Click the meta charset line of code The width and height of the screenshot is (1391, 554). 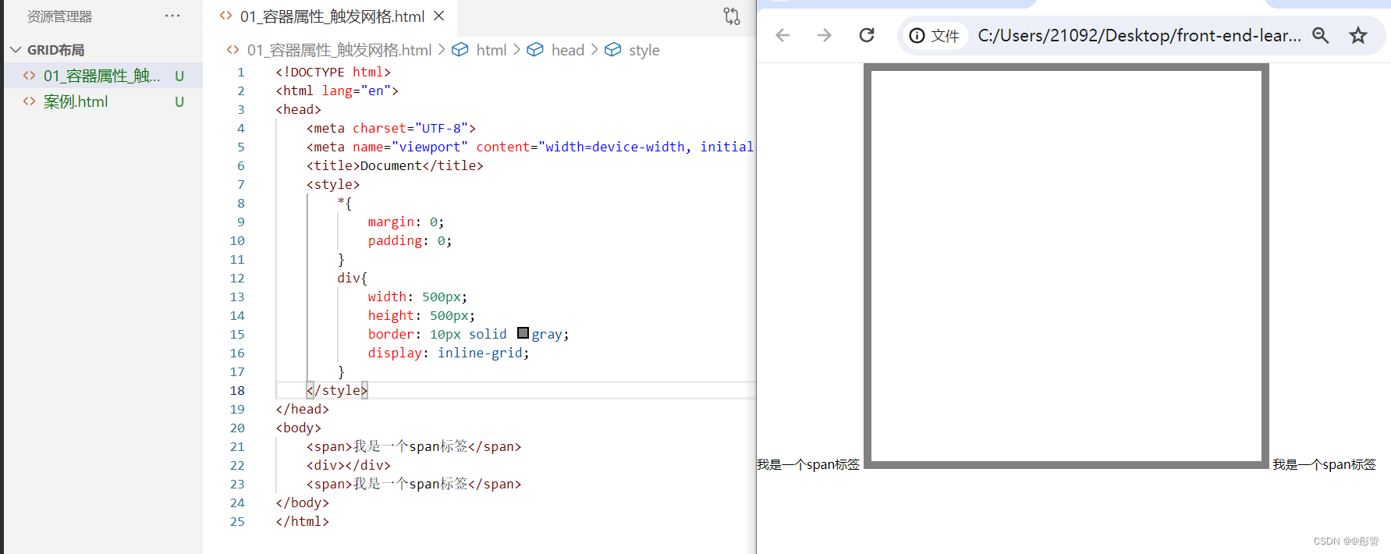[391, 128]
